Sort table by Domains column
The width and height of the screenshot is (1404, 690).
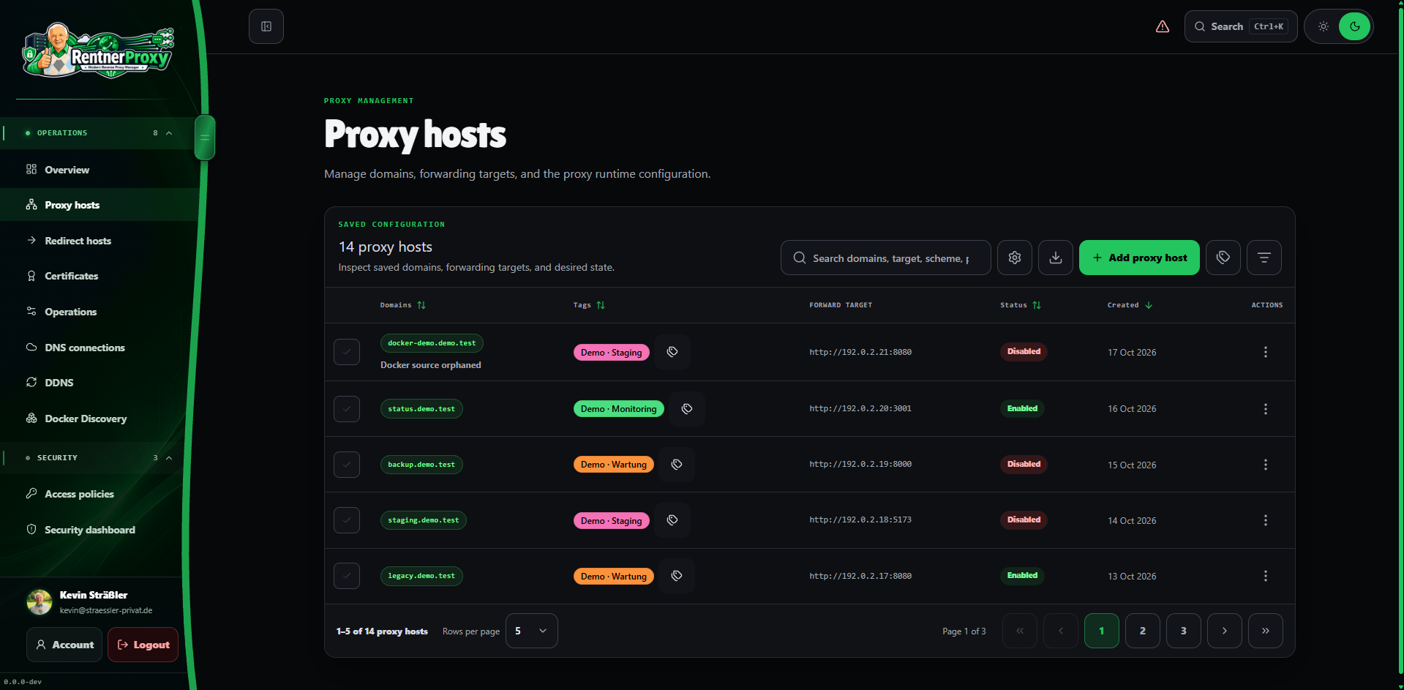pyautogui.click(x=402, y=305)
